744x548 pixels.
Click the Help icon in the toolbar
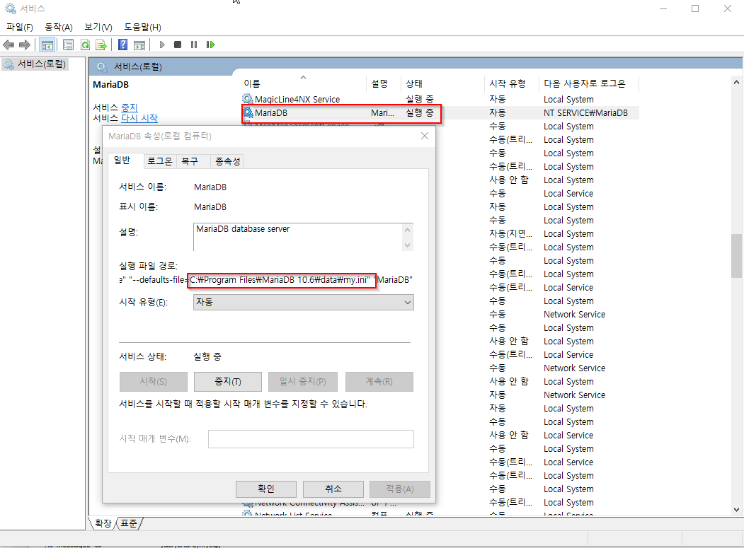tap(122, 44)
